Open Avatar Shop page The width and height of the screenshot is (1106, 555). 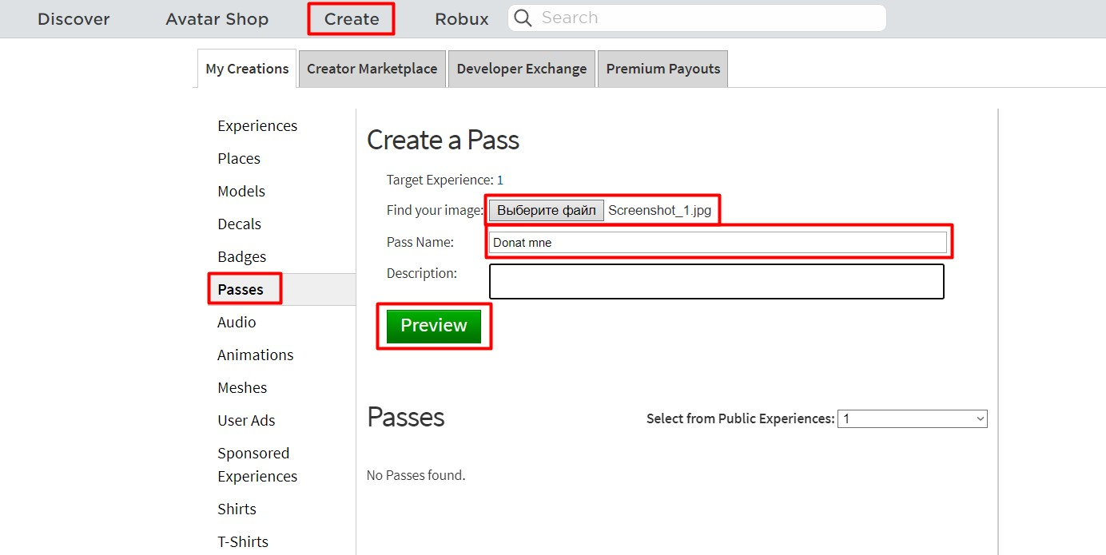tap(217, 19)
